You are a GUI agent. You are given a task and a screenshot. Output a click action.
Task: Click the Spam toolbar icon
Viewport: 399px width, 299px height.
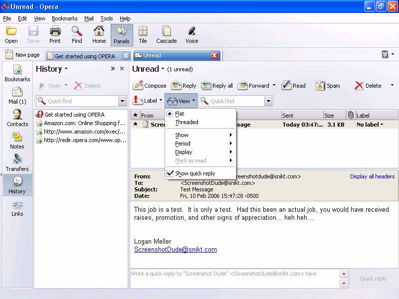point(320,86)
